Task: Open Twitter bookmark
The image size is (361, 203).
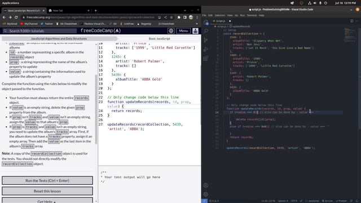Action: 46,24
